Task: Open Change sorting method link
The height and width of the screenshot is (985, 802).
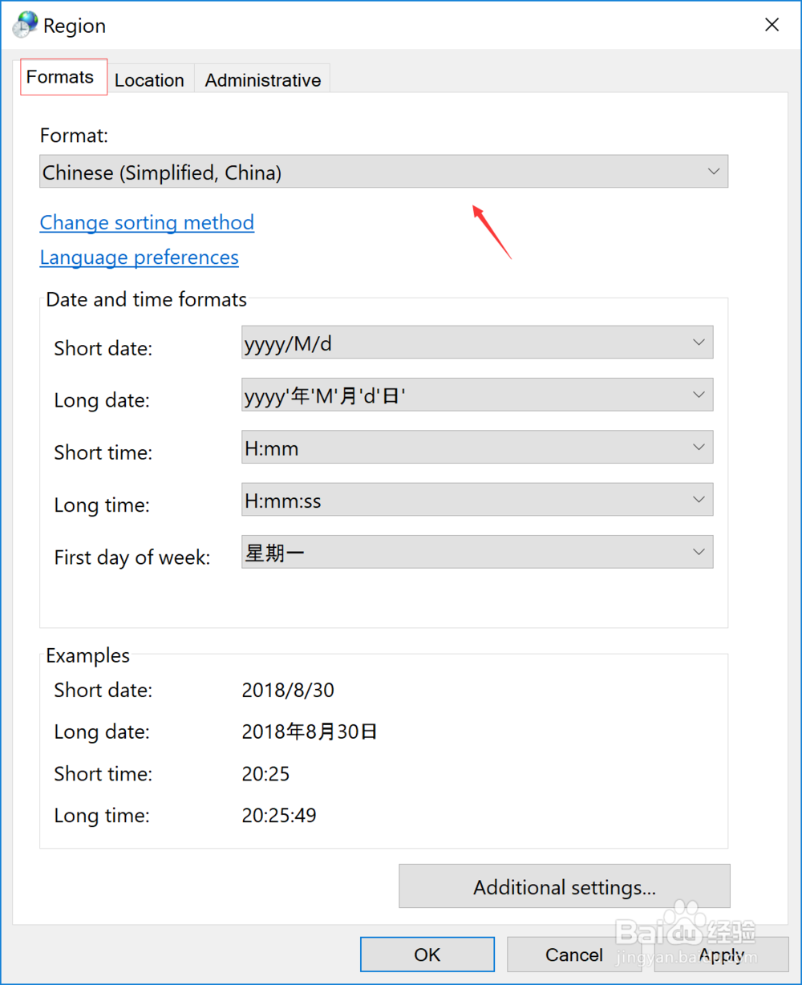Action: pos(147,222)
